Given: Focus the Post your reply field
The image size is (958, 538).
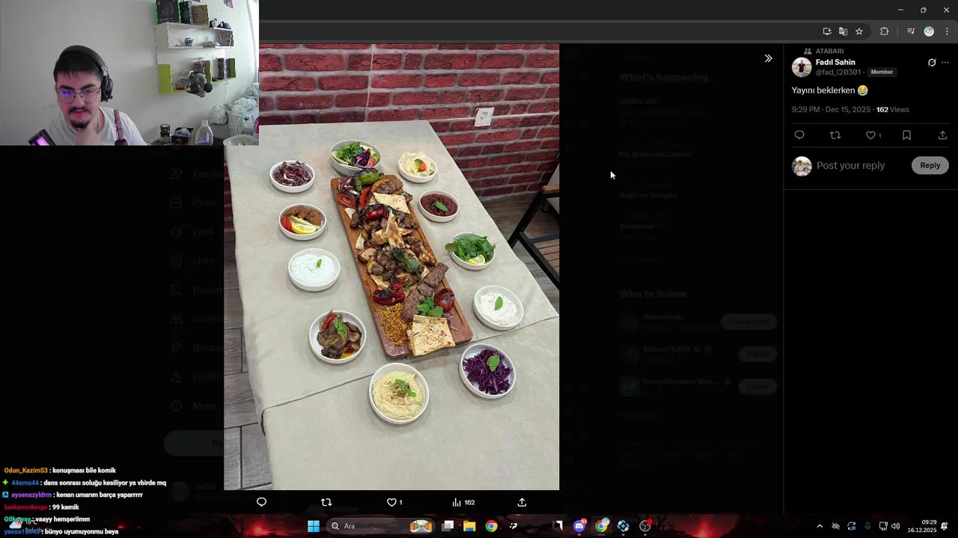Looking at the screenshot, I should [851, 165].
